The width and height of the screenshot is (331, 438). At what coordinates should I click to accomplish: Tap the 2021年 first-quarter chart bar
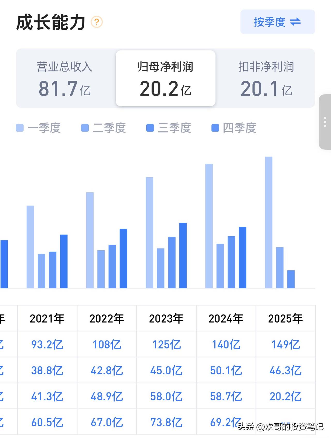(30, 247)
